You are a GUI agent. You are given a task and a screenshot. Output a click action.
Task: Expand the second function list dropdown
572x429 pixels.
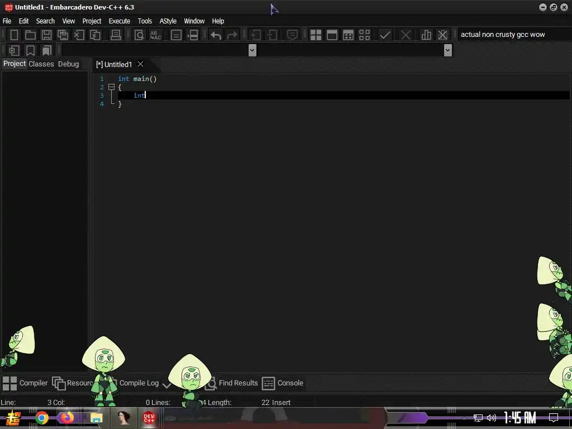[448, 50]
